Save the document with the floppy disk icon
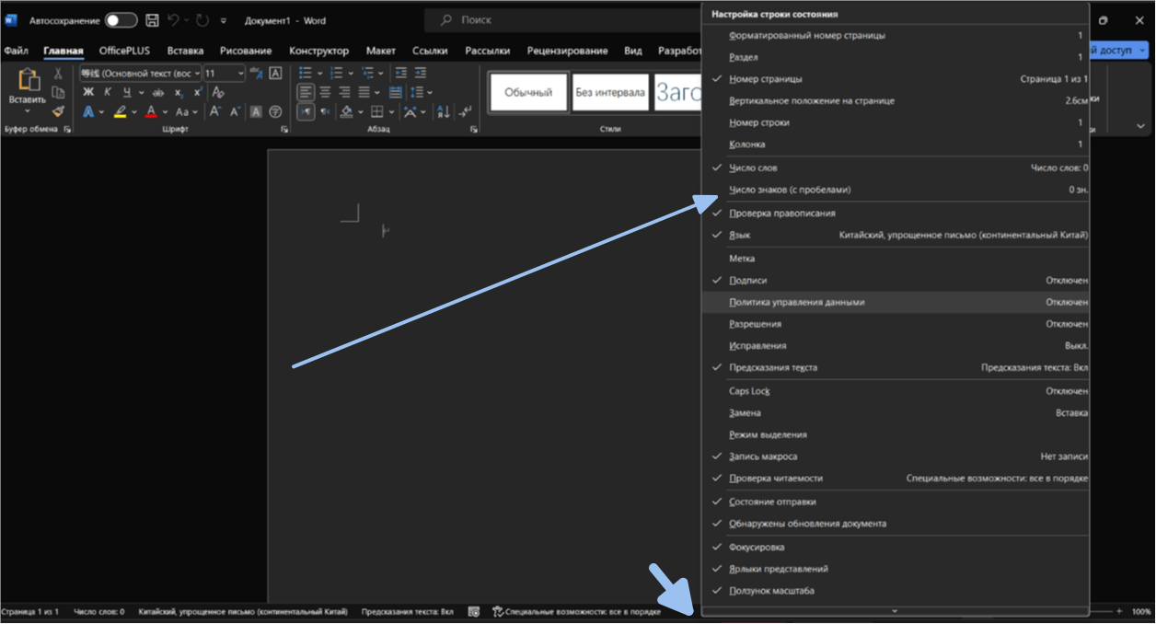Image resolution: width=1156 pixels, height=624 pixels. 152,20
